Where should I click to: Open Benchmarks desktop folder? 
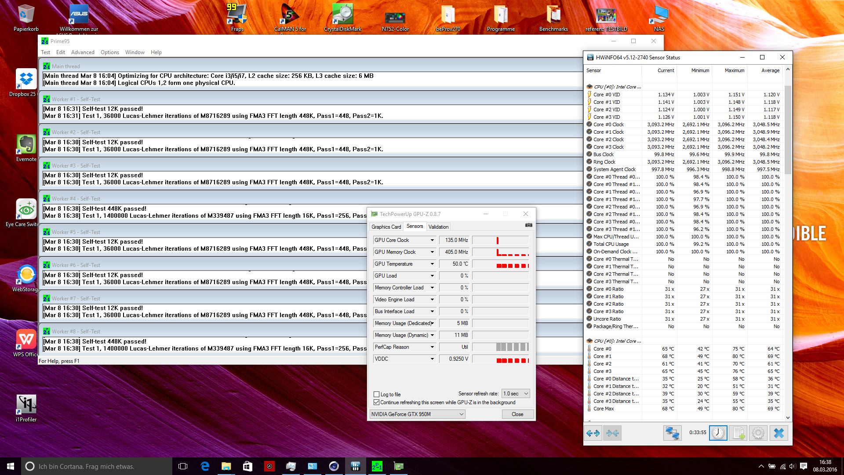[553, 18]
